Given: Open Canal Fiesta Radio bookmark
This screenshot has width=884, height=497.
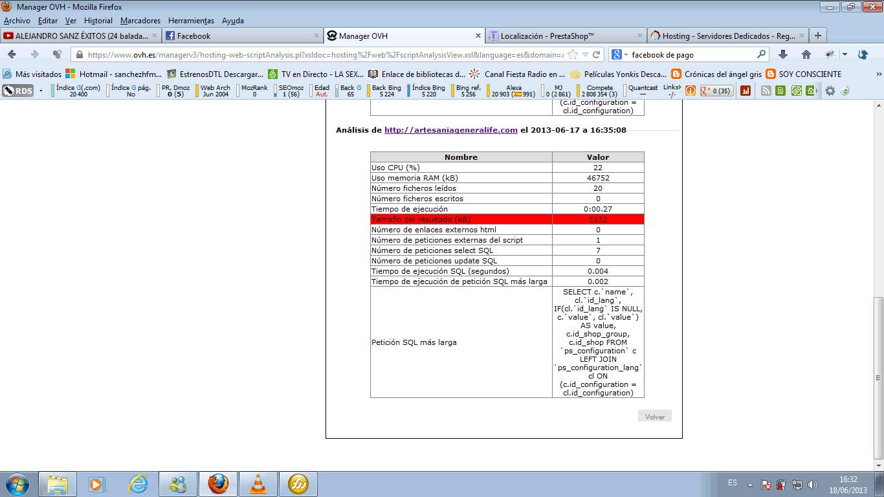Looking at the screenshot, I should tap(517, 74).
